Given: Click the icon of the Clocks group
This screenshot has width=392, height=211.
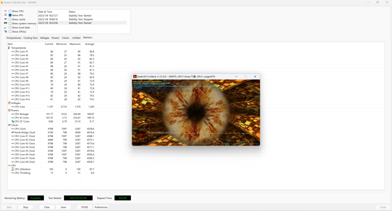Looking at the screenshot, I should [9, 125].
